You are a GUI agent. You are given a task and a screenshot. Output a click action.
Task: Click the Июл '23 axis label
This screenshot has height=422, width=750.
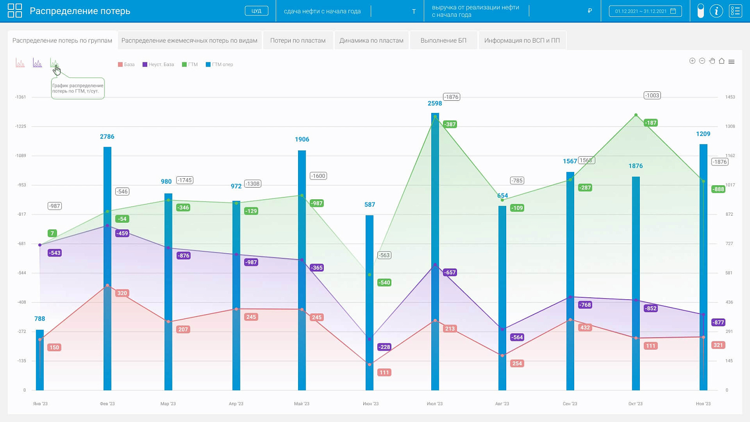coord(435,404)
